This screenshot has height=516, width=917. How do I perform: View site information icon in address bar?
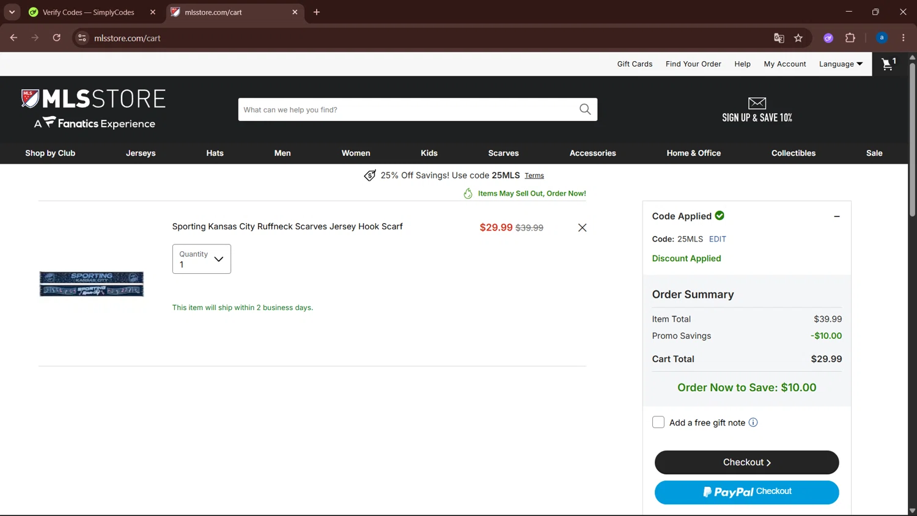tap(82, 38)
